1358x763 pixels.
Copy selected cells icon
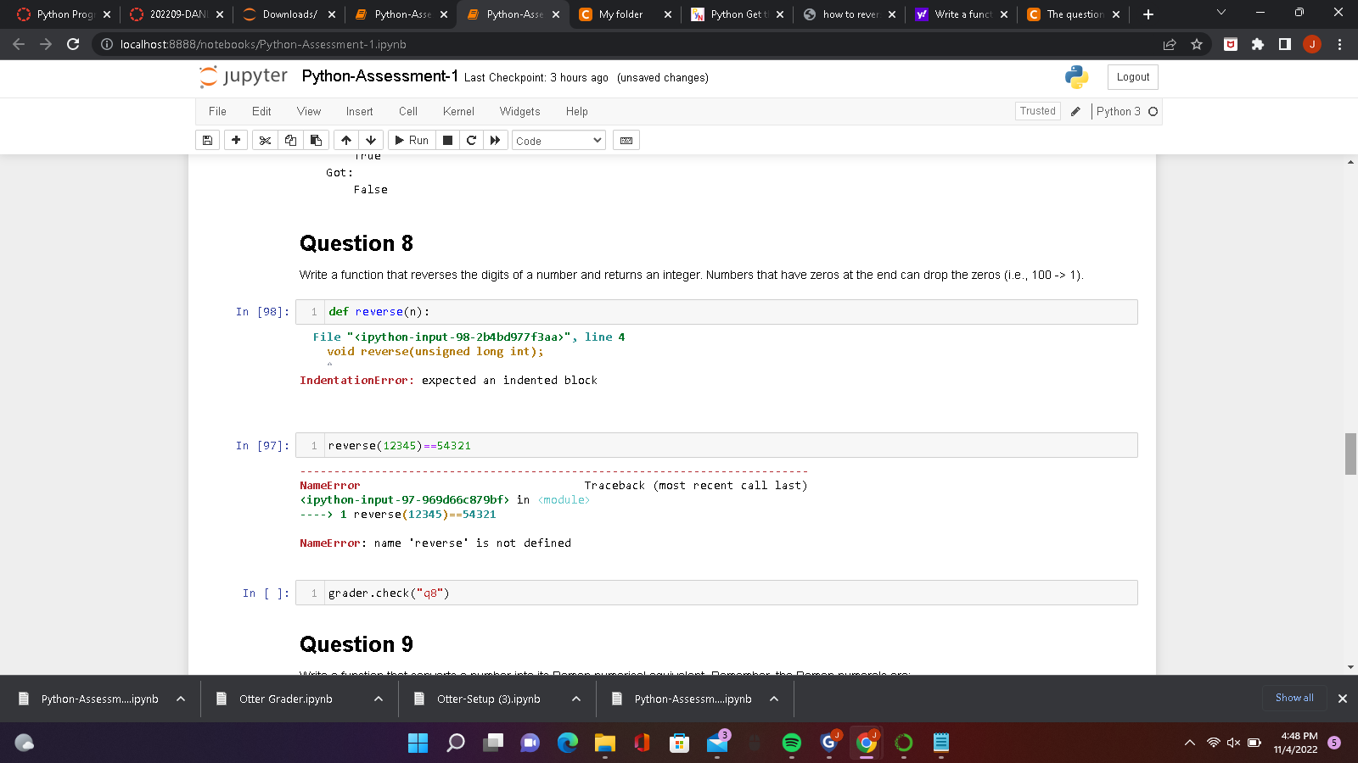[x=290, y=141]
